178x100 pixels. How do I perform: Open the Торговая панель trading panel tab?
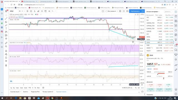click(x=61, y=92)
